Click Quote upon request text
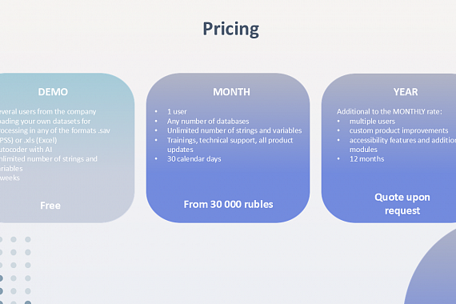This screenshot has width=456, height=304. (x=402, y=204)
